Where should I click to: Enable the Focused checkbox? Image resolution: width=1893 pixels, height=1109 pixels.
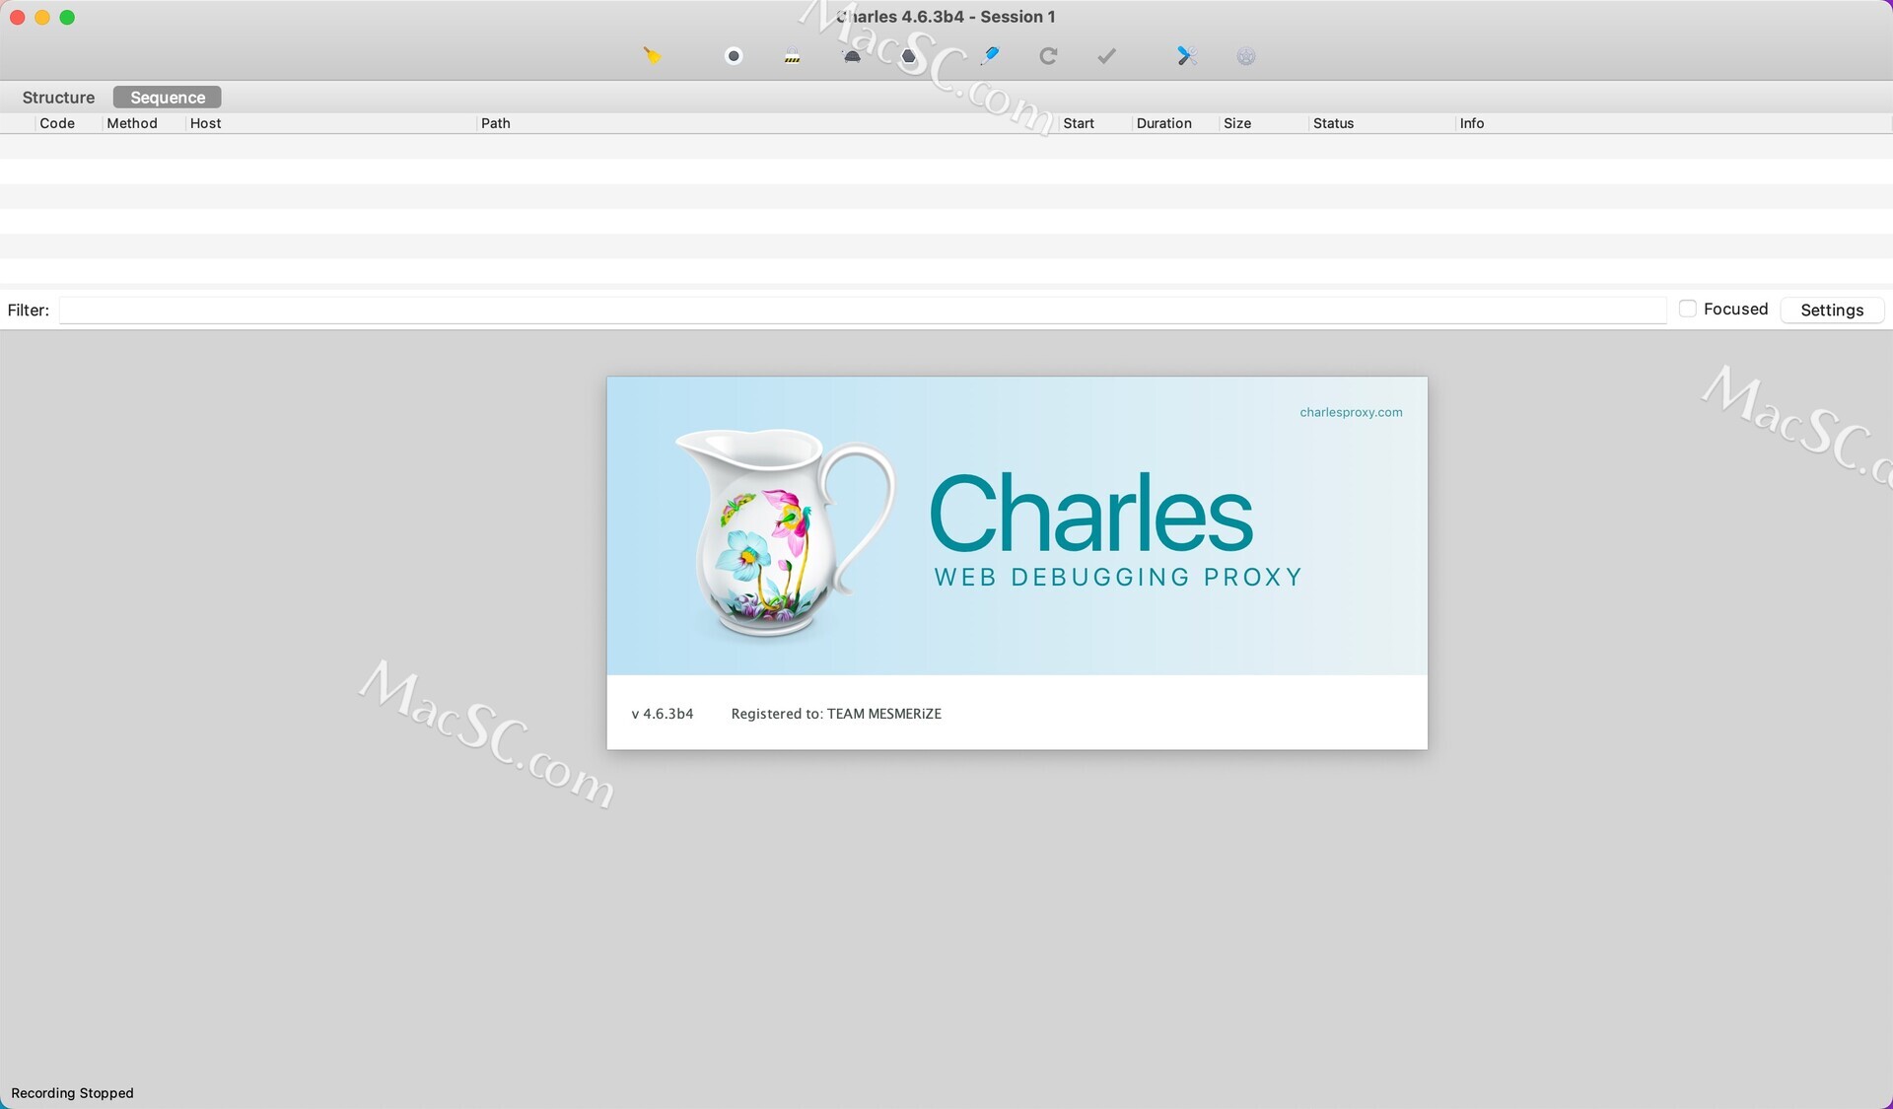1688,309
